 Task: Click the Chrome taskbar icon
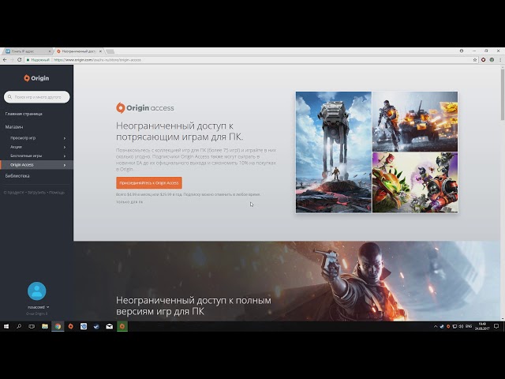click(x=58, y=326)
